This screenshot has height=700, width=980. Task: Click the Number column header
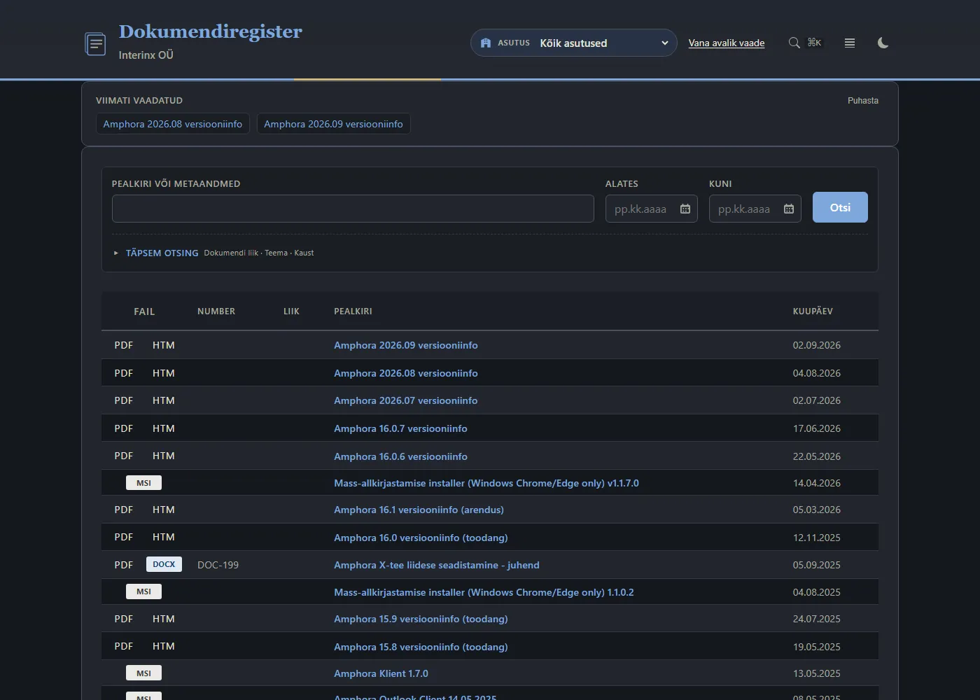tap(216, 311)
